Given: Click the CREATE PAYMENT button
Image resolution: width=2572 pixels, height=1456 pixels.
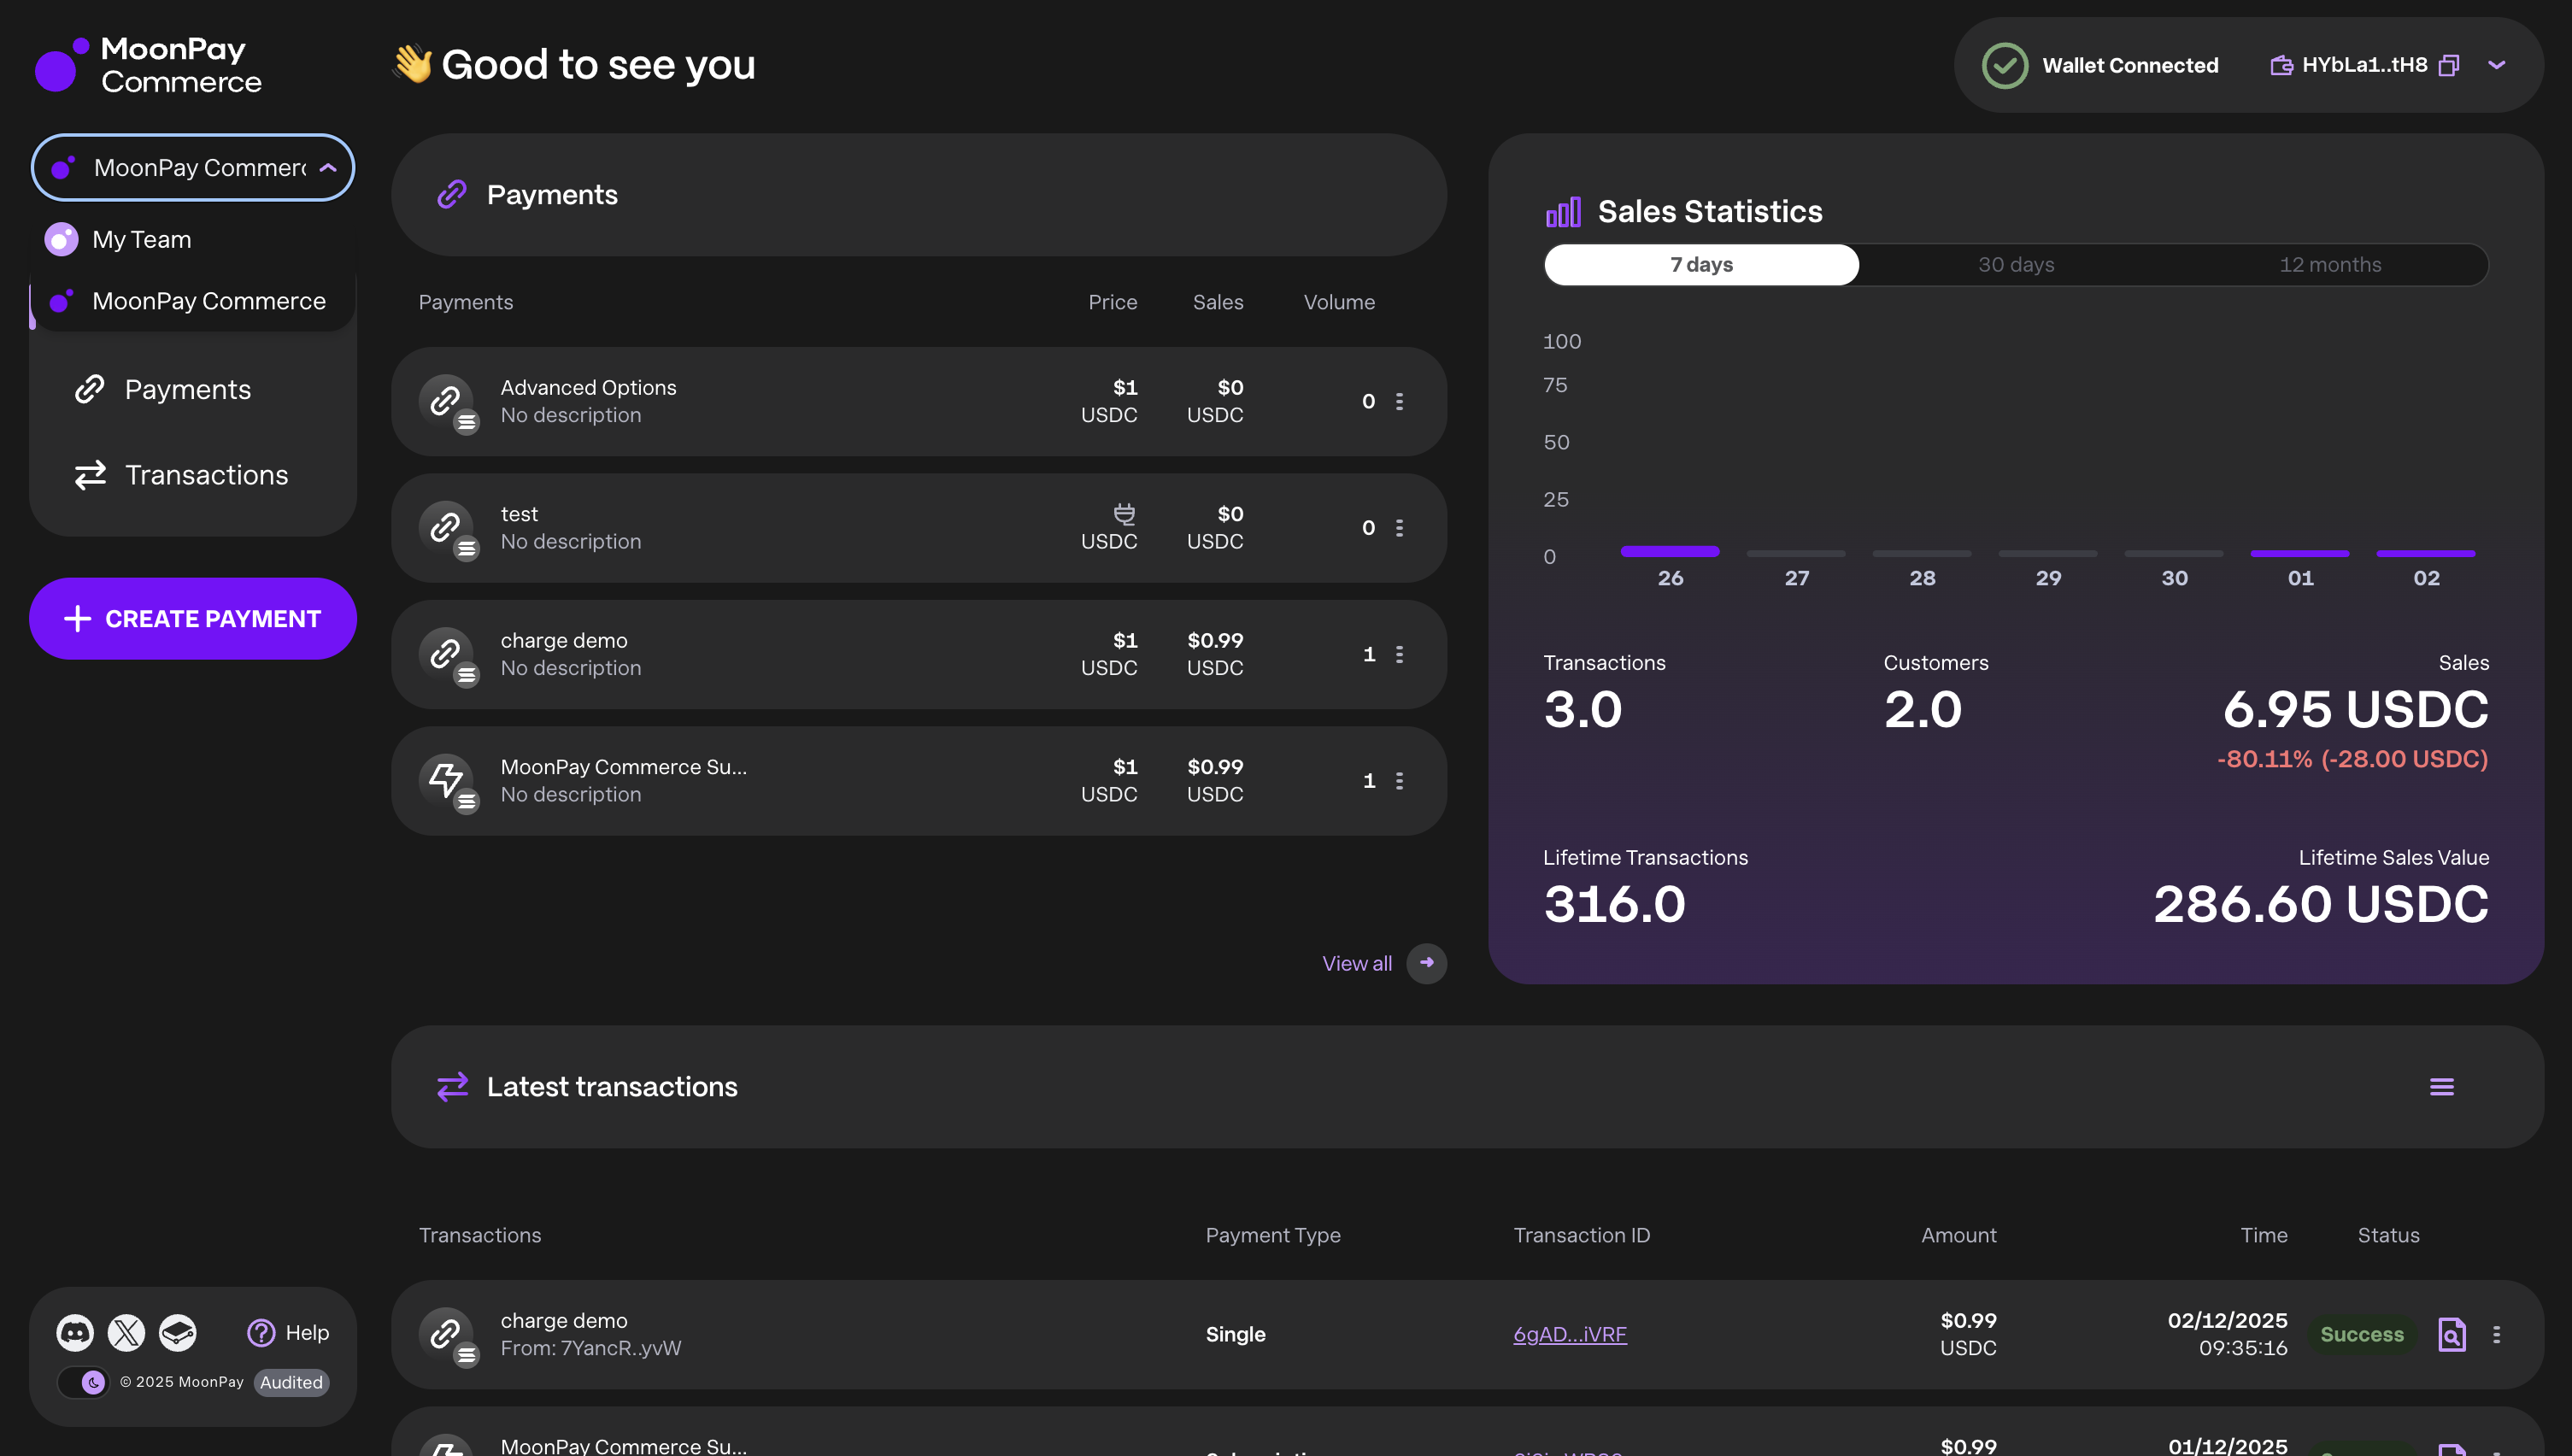Looking at the screenshot, I should click(193, 619).
